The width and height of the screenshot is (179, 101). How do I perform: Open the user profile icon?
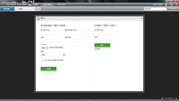[166, 4]
